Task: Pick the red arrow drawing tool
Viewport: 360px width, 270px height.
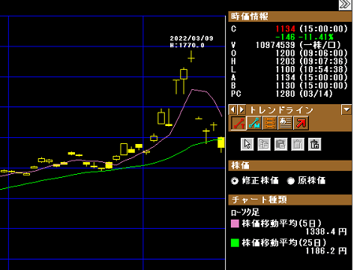Action: [301, 123]
